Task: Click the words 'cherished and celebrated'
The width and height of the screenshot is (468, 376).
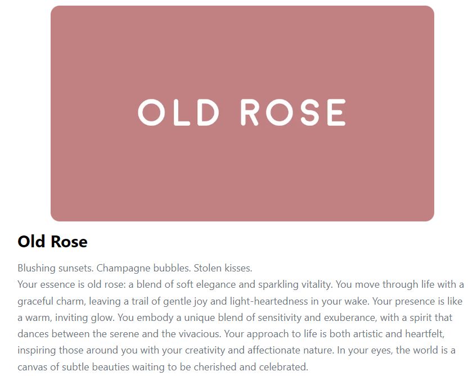Action: pos(250,367)
